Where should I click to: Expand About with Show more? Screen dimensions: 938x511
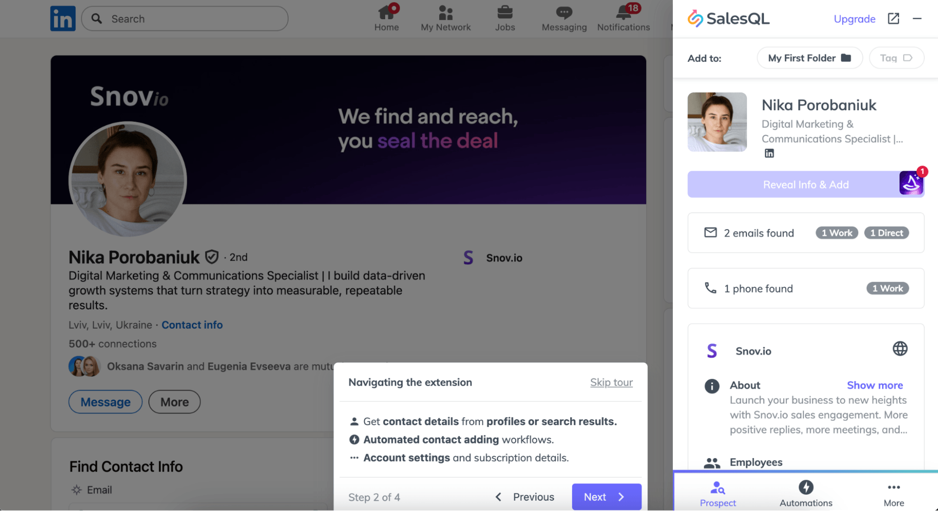[x=875, y=385]
